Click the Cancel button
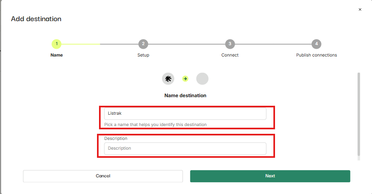The height and width of the screenshot is (194, 372). coord(103,176)
